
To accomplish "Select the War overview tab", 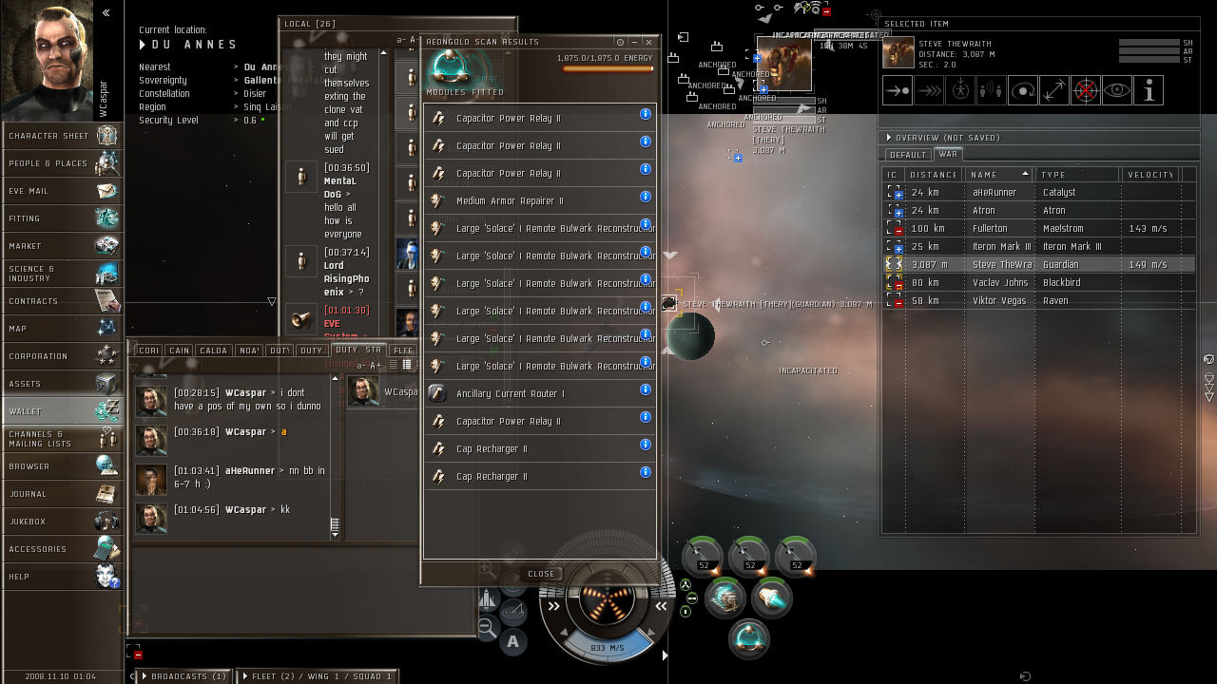I will (948, 154).
